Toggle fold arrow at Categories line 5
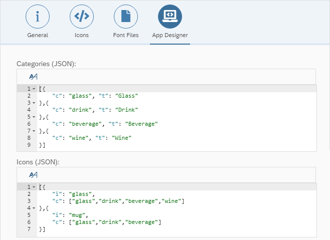The image size is (330, 240). (x=34, y=117)
